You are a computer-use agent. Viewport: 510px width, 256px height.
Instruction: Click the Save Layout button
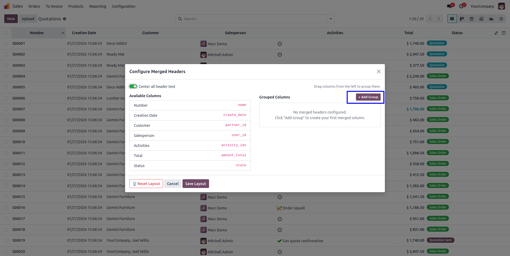tap(196, 184)
